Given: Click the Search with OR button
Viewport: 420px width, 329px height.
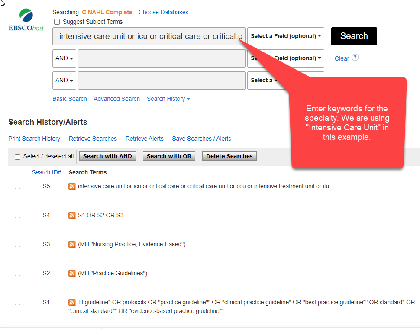Looking at the screenshot, I should (169, 156).
